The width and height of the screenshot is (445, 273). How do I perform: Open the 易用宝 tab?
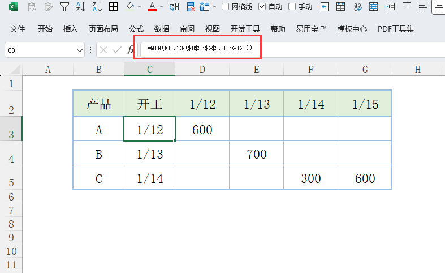click(x=311, y=29)
